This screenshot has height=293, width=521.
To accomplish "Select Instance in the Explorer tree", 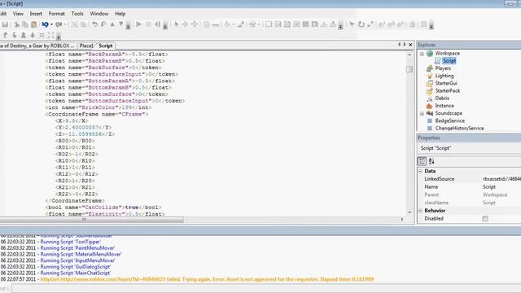I will (444, 106).
